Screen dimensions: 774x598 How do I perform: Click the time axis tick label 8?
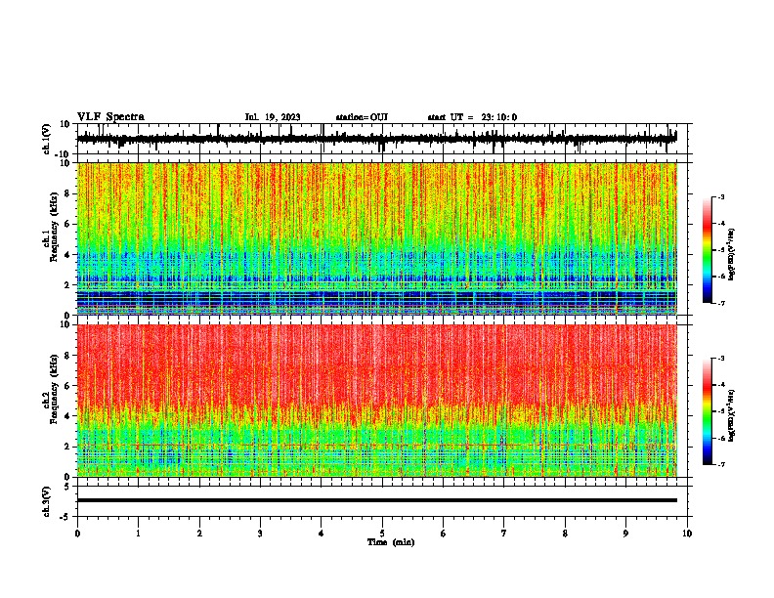[x=565, y=534]
